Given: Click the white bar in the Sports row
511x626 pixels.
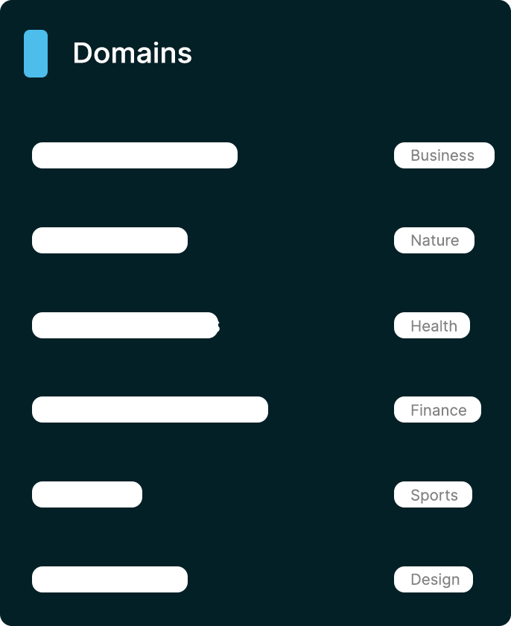Looking at the screenshot, I should pyautogui.click(x=87, y=495).
